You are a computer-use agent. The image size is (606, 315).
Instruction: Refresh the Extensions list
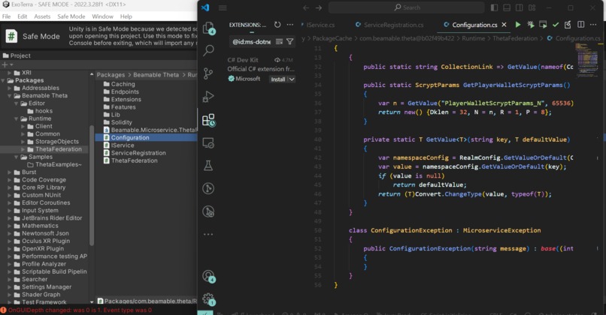(277, 25)
